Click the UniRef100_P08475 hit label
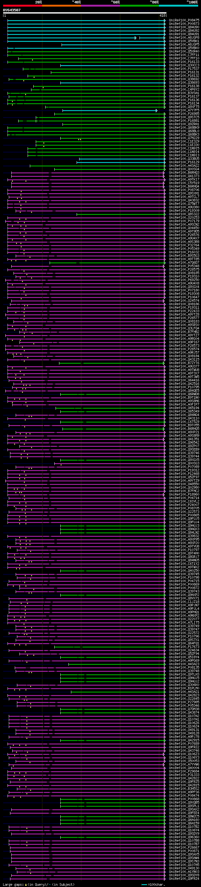Image resolution: width=201 pixels, height=887 pixels. point(184,20)
